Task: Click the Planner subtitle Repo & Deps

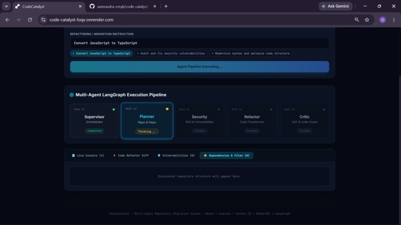Action: click(147, 122)
